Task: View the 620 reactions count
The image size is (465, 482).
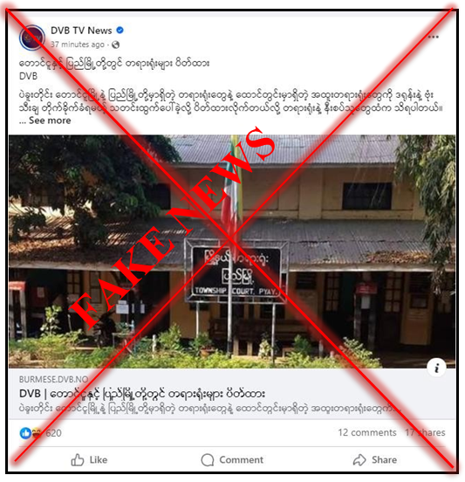Action: (53, 433)
